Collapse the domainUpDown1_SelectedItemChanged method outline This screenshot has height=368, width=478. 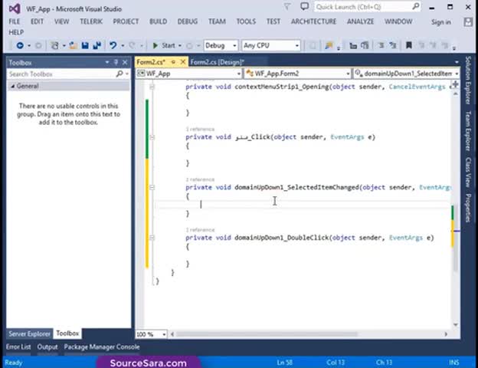(x=152, y=187)
